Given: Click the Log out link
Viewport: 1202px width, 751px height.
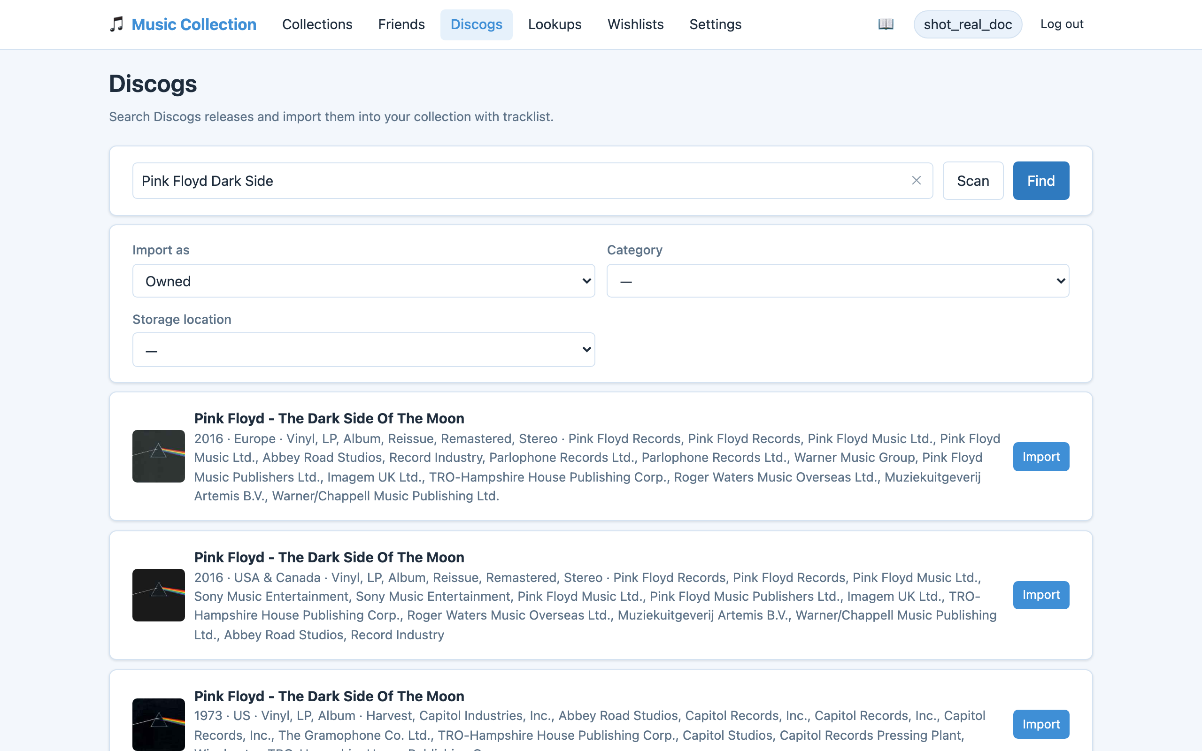Looking at the screenshot, I should tap(1062, 24).
